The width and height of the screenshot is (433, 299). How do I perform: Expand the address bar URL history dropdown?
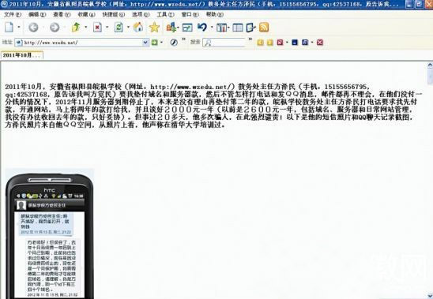145,42
